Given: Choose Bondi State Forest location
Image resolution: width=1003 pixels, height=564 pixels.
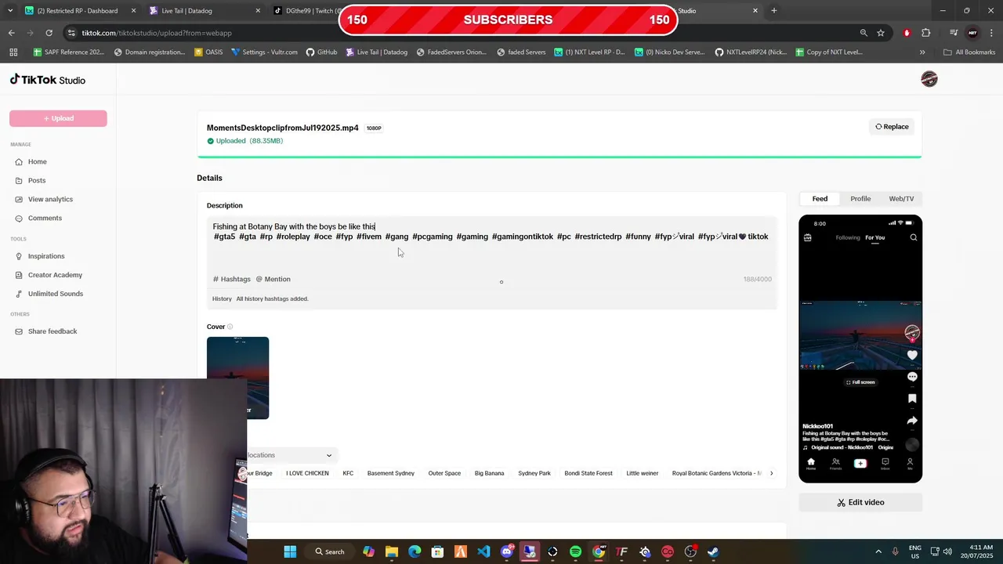Looking at the screenshot, I should [x=588, y=473].
